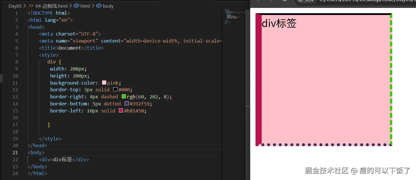This screenshot has width=416, height=180.
Task: Click the closing '</style>' tag
Action: (x=50, y=139)
